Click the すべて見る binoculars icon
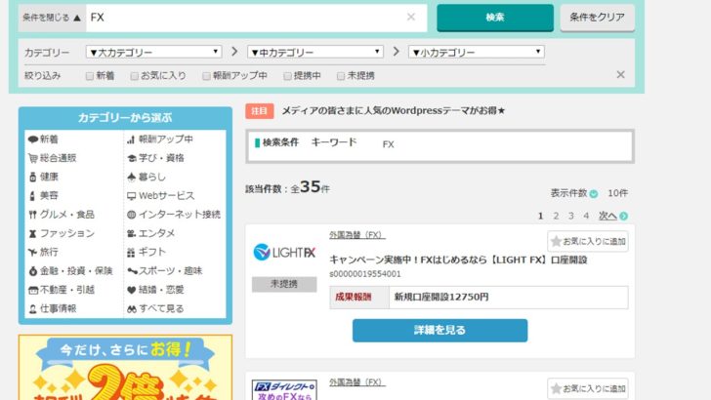Screen dimensions: 711x400 [132, 309]
